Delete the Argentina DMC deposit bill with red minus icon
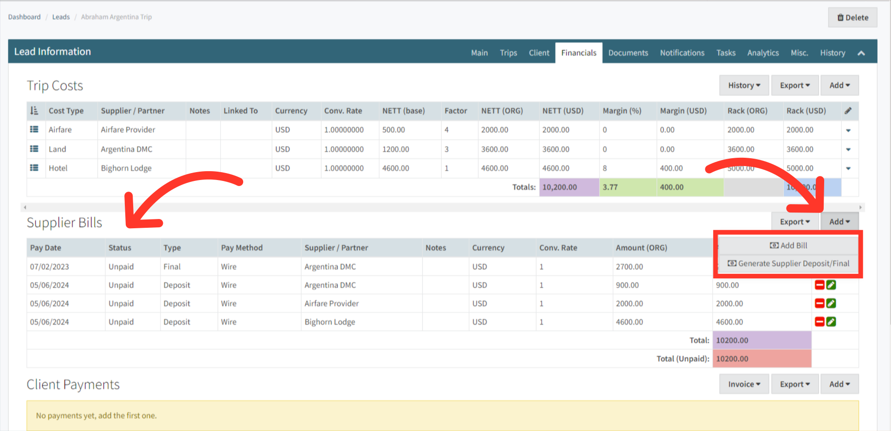The width and height of the screenshot is (891, 431). click(x=820, y=285)
